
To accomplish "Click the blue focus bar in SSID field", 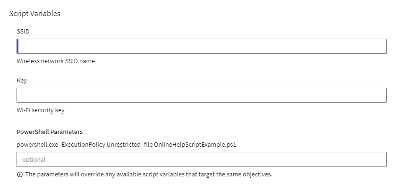I will click(x=17, y=46).
